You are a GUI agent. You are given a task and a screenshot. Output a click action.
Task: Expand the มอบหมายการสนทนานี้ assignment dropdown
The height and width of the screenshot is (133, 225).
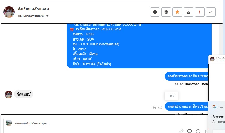(33, 16)
